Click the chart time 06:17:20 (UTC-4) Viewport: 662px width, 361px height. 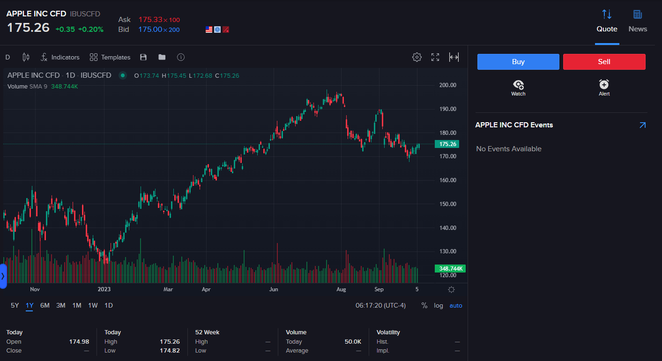pos(380,305)
